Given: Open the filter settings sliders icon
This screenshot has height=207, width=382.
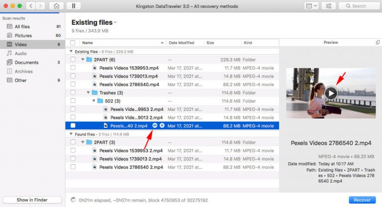Looking at the screenshot, I should (328, 6).
